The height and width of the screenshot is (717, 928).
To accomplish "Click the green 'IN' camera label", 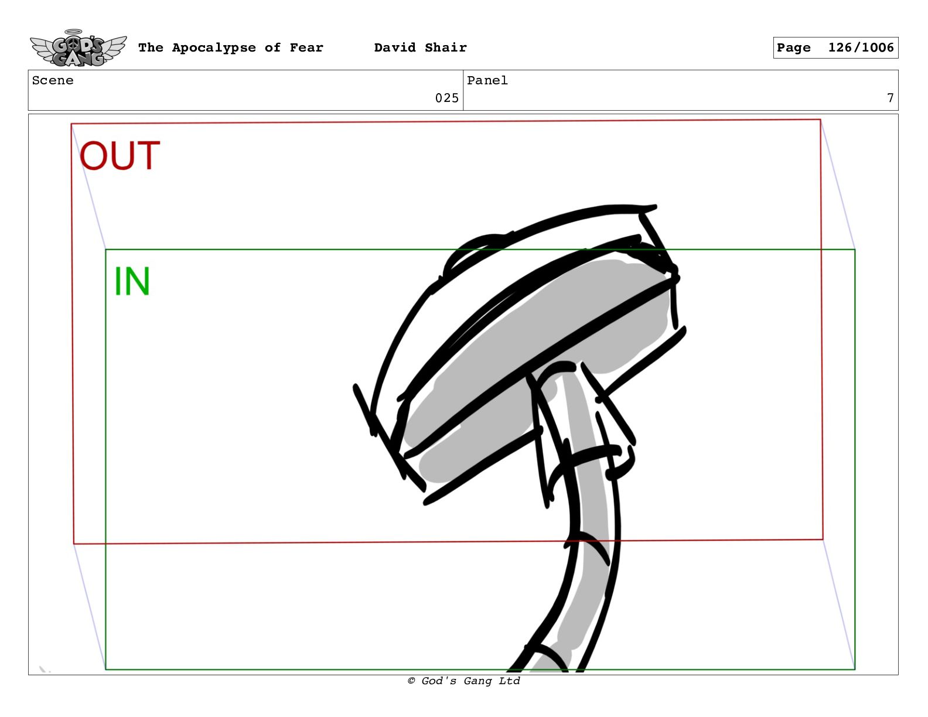I will [132, 282].
